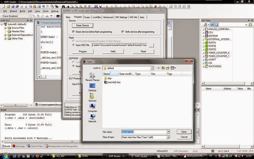Viewport: 254px width, 159px height.
Task: Open Nyoman user folder in dialog sidebar
Action: click(92, 97)
